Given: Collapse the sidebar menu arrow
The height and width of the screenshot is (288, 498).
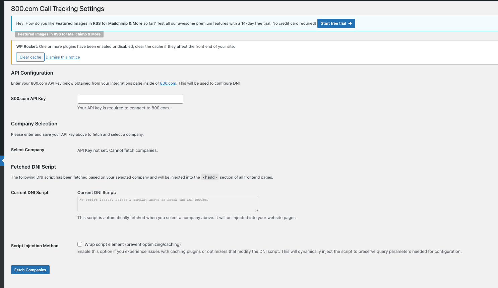Looking at the screenshot, I should tap(2, 161).
